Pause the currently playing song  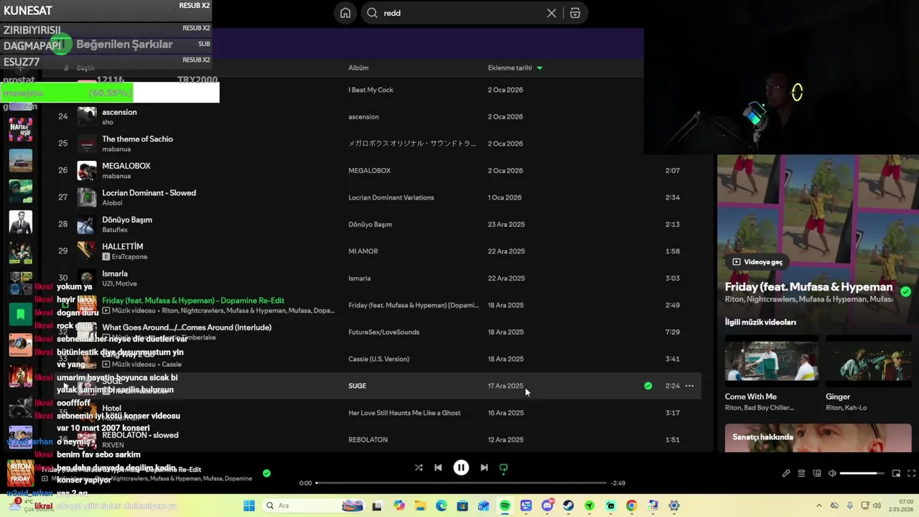pyautogui.click(x=461, y=467)
